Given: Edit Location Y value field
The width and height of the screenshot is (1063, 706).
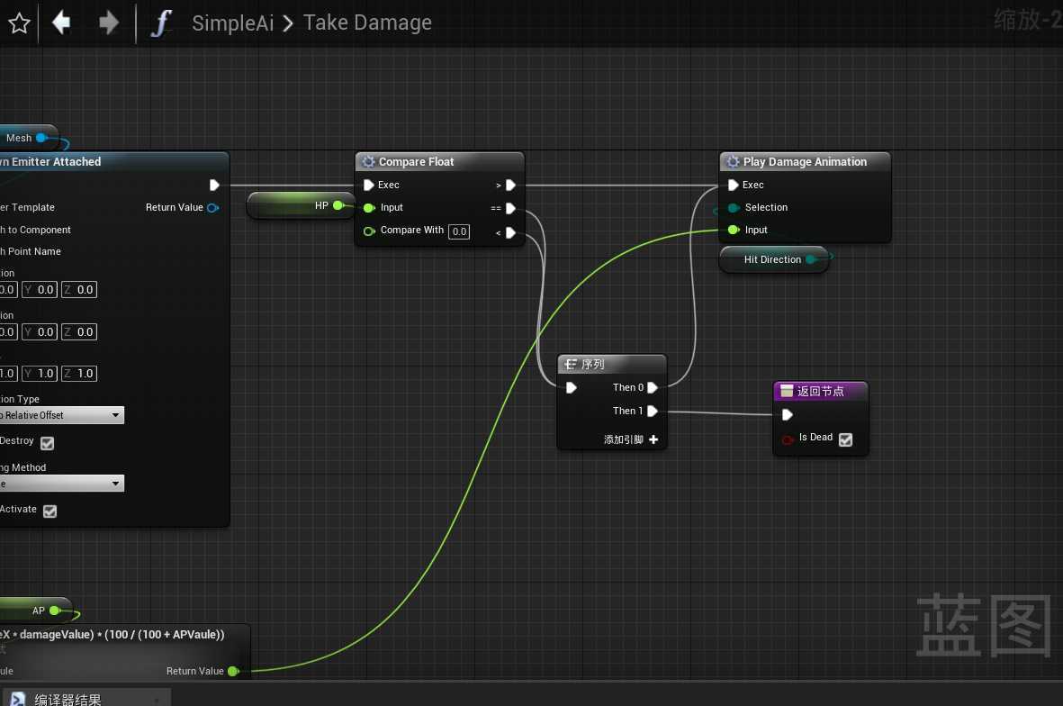Looking at the screenshot, I should coord(40,290).
